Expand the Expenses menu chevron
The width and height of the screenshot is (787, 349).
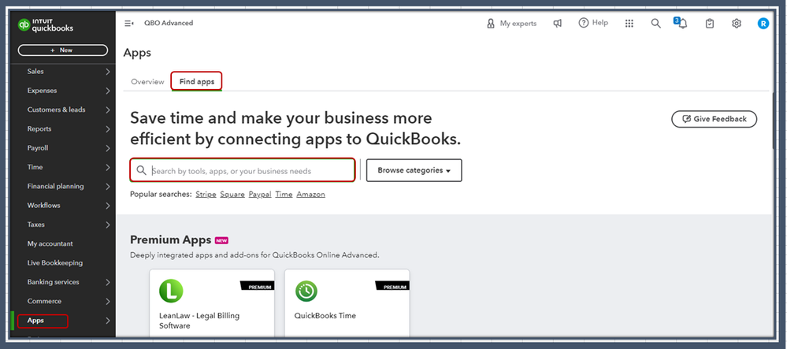[x=107, y=91]
